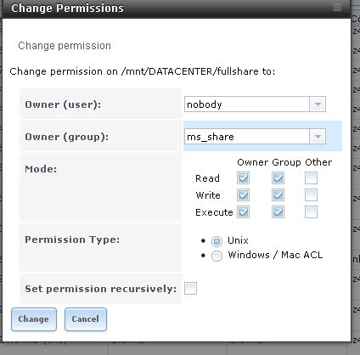
Task: Click the Cancel button
Action: pyautogui.click(x=86, y=319)
